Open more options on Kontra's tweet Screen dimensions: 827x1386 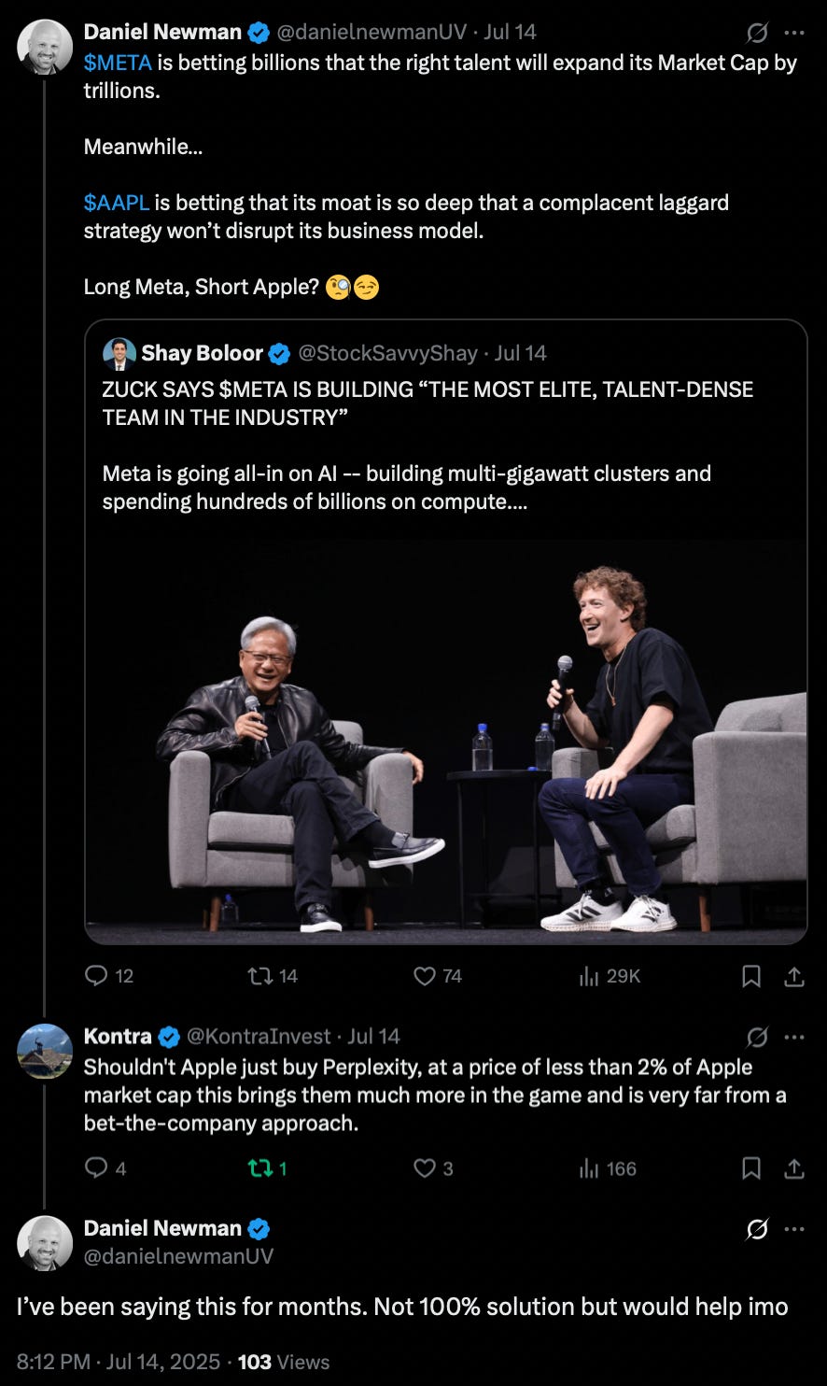(794, 1037)
